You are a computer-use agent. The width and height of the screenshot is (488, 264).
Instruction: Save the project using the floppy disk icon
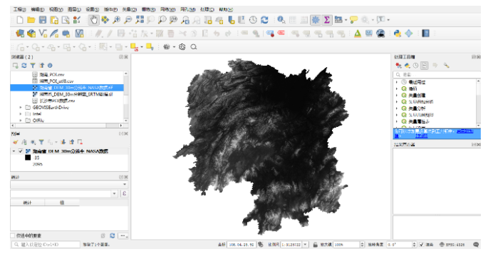tap(43, 20)
